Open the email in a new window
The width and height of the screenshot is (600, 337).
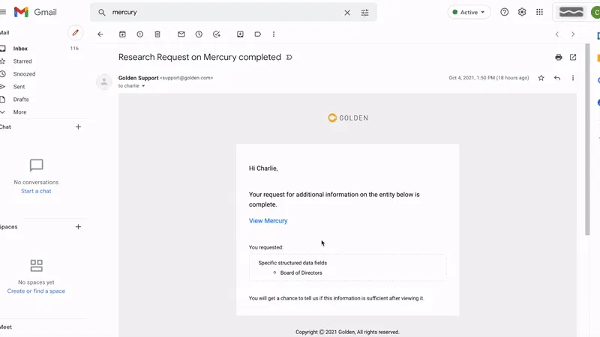573,58
